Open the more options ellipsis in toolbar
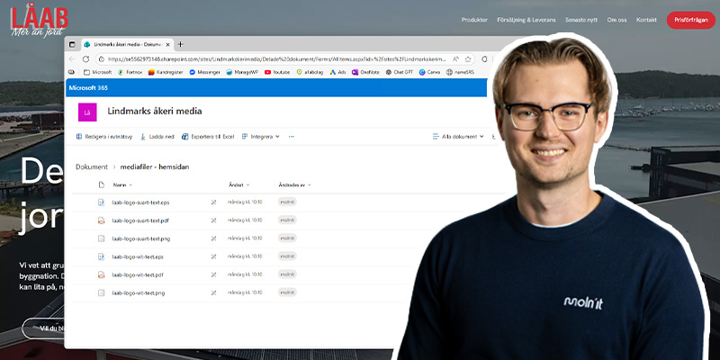Viewport: 720px width, 360px height. coord(291,137)
